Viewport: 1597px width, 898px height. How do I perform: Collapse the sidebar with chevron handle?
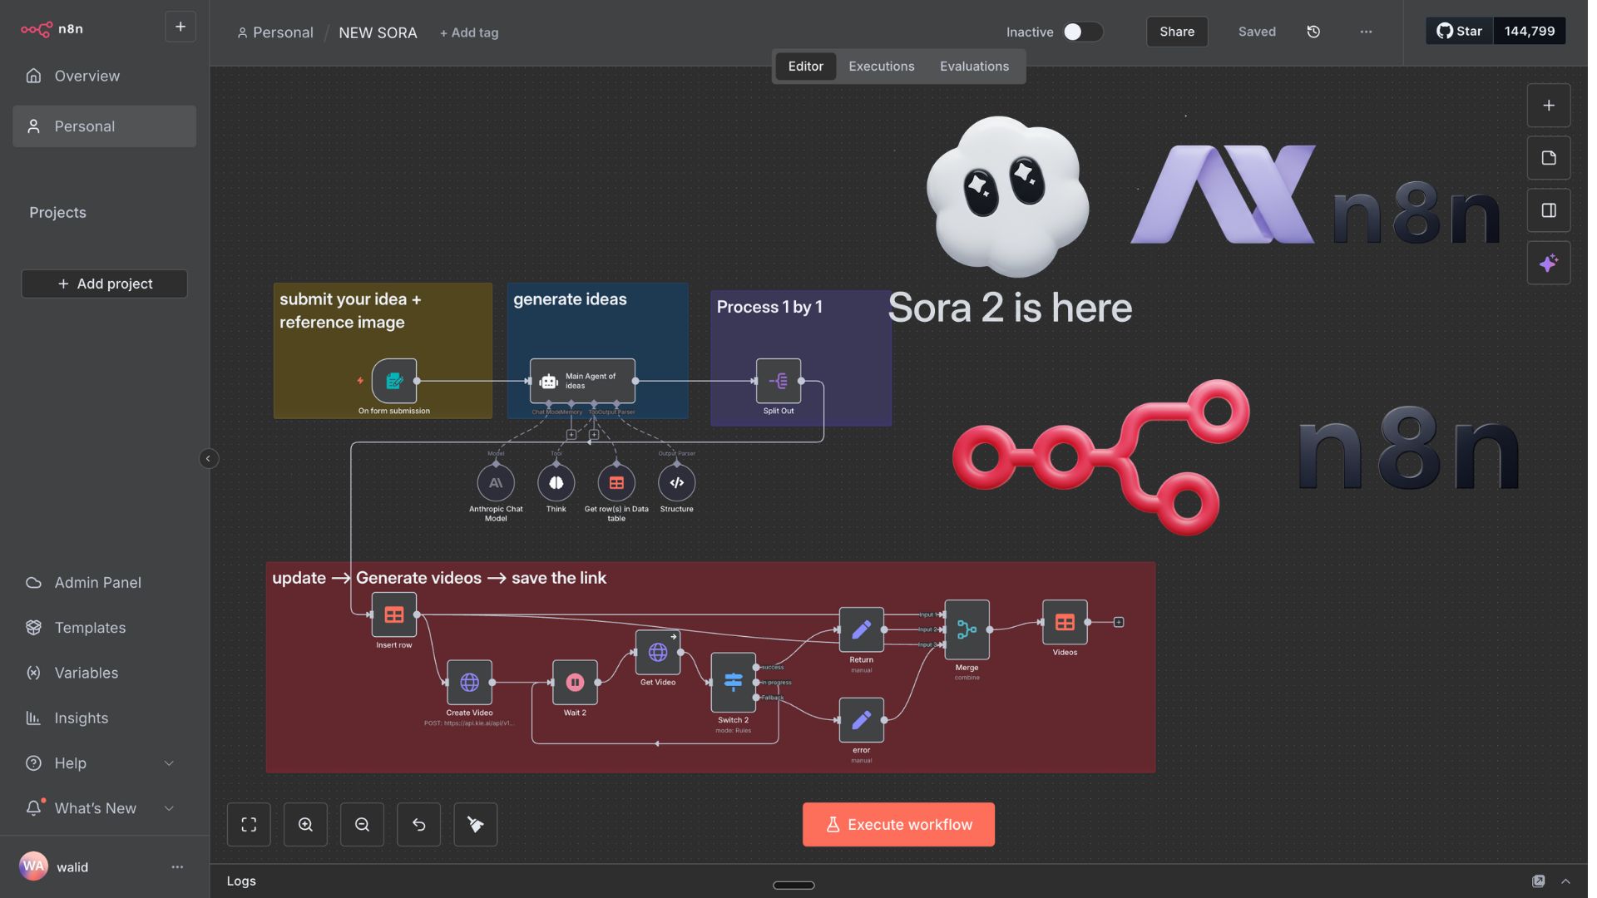[209, 459]
